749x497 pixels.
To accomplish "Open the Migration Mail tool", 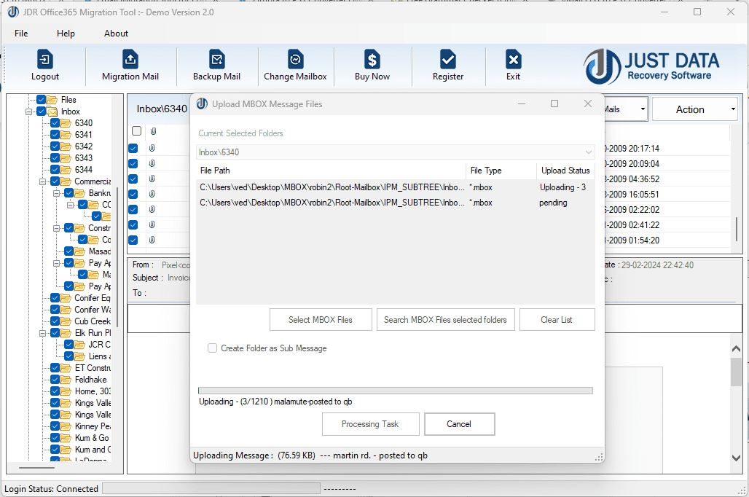I will tap(130, 60).
